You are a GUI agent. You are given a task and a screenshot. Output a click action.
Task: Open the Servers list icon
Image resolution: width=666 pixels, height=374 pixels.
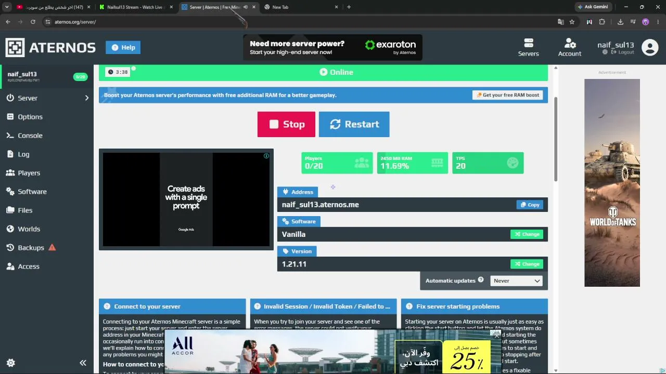pyautogui.click(x=529, y=43)
